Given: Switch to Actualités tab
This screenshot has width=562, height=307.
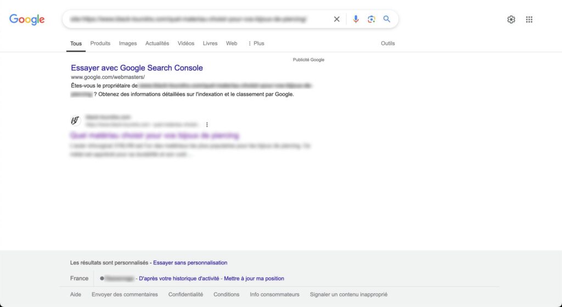Looking at the screenshot, I should pos(157,43).
